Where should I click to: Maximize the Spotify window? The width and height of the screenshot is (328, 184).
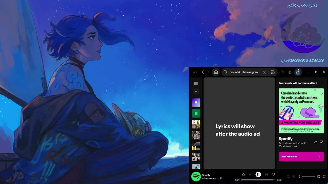[x=316, y=72]
